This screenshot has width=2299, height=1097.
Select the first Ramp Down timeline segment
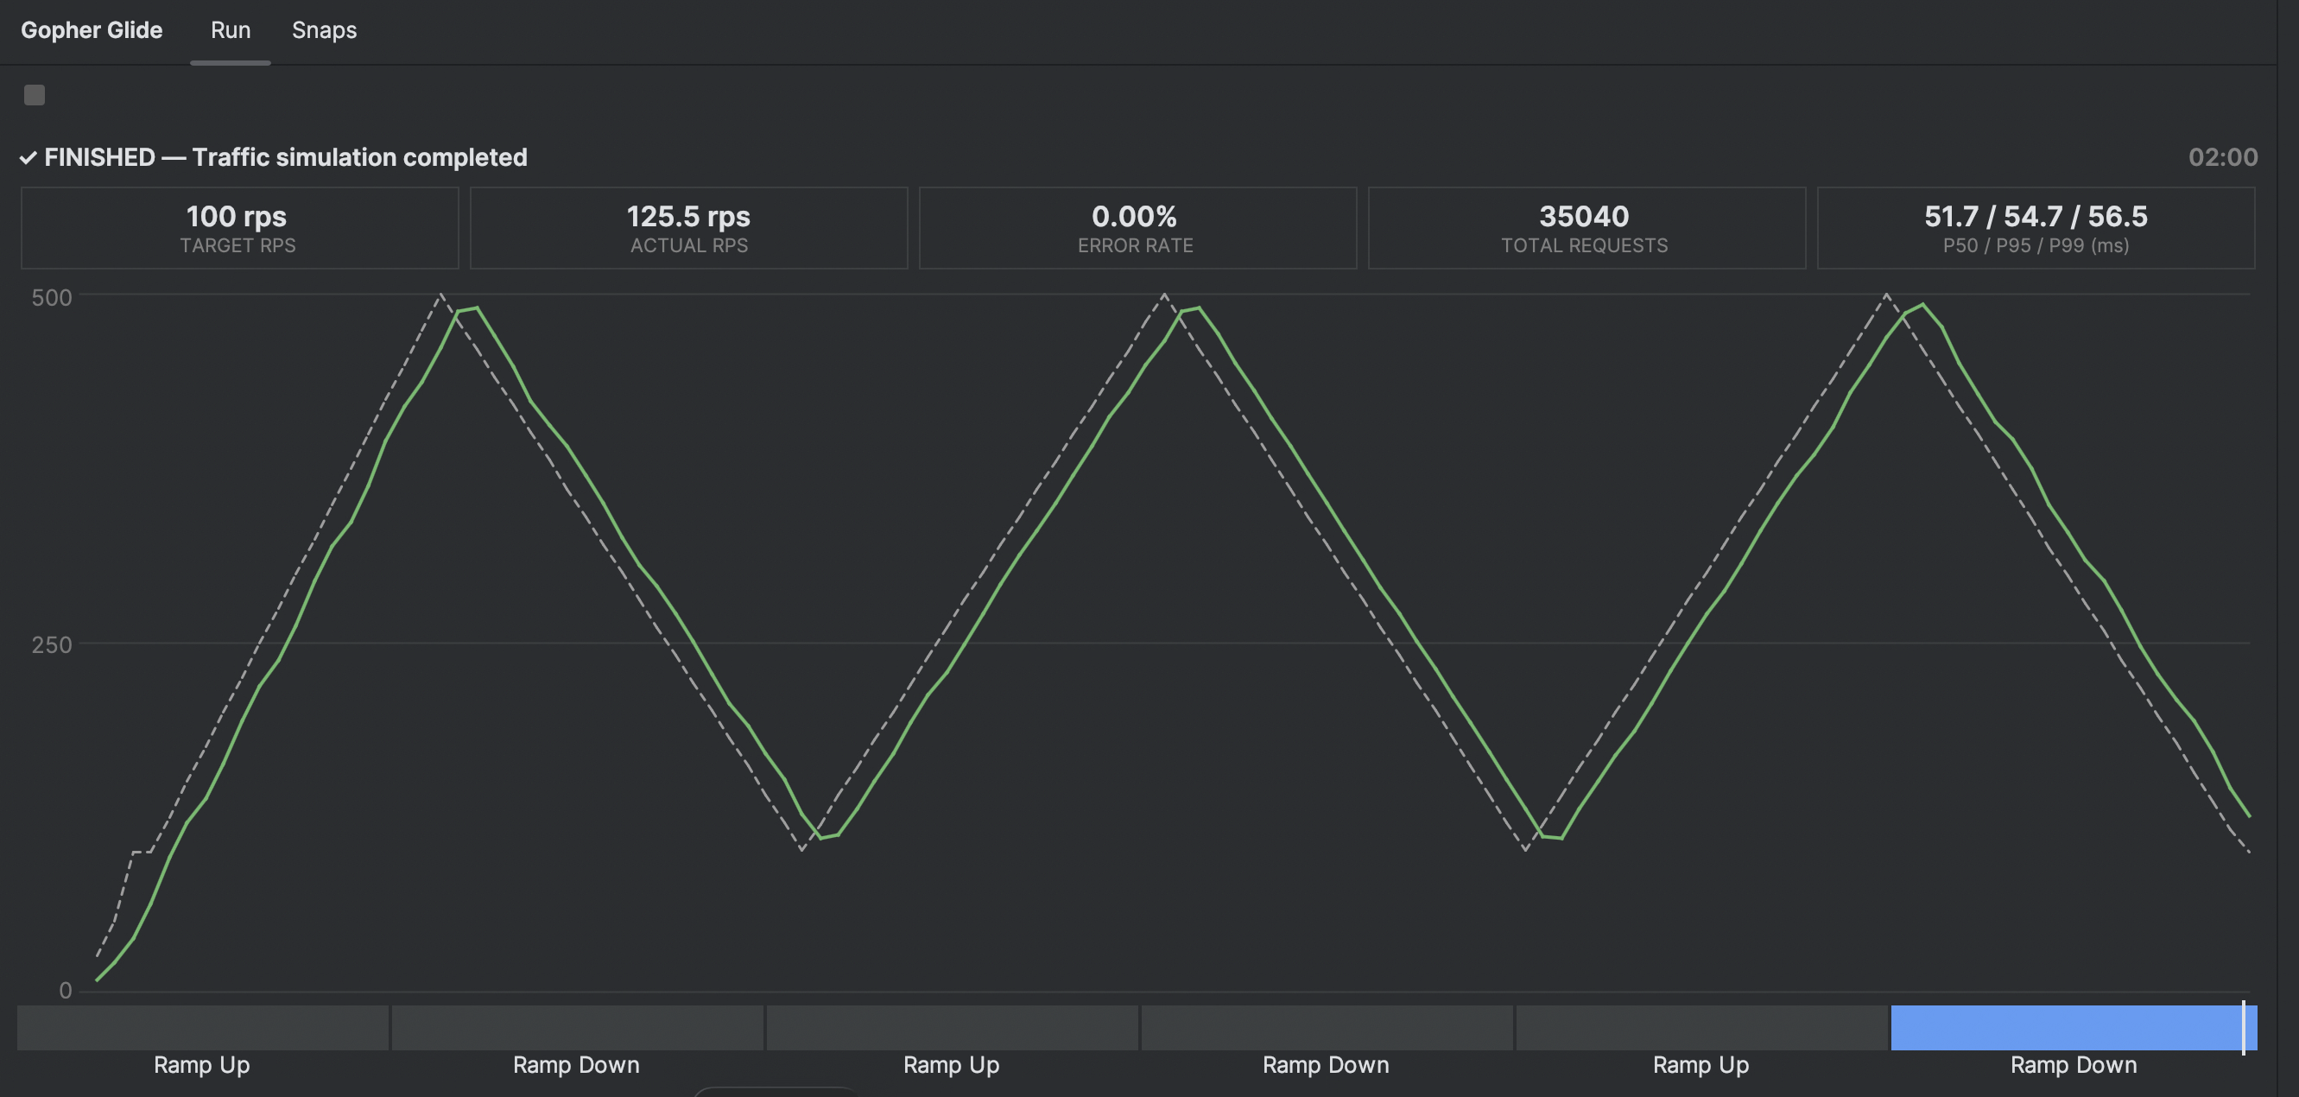pyautogui.click(x=578, y=1027)
